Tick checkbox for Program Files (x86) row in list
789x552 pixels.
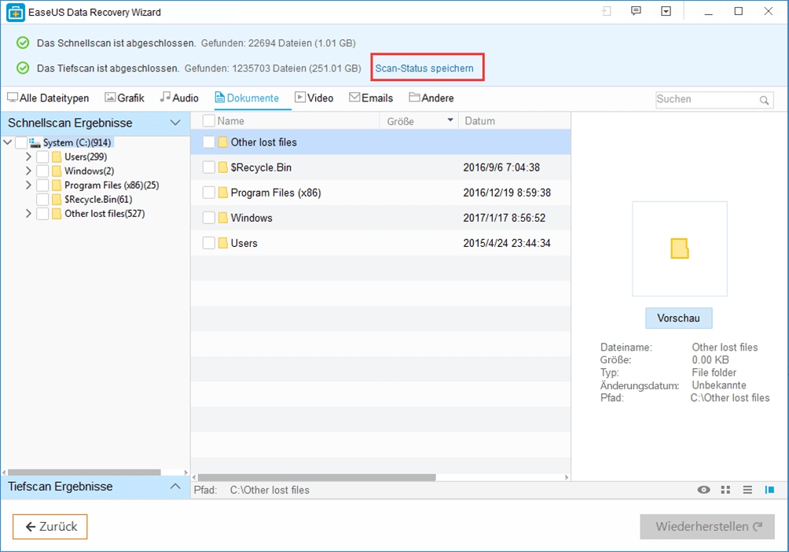(x=208, y=193)
